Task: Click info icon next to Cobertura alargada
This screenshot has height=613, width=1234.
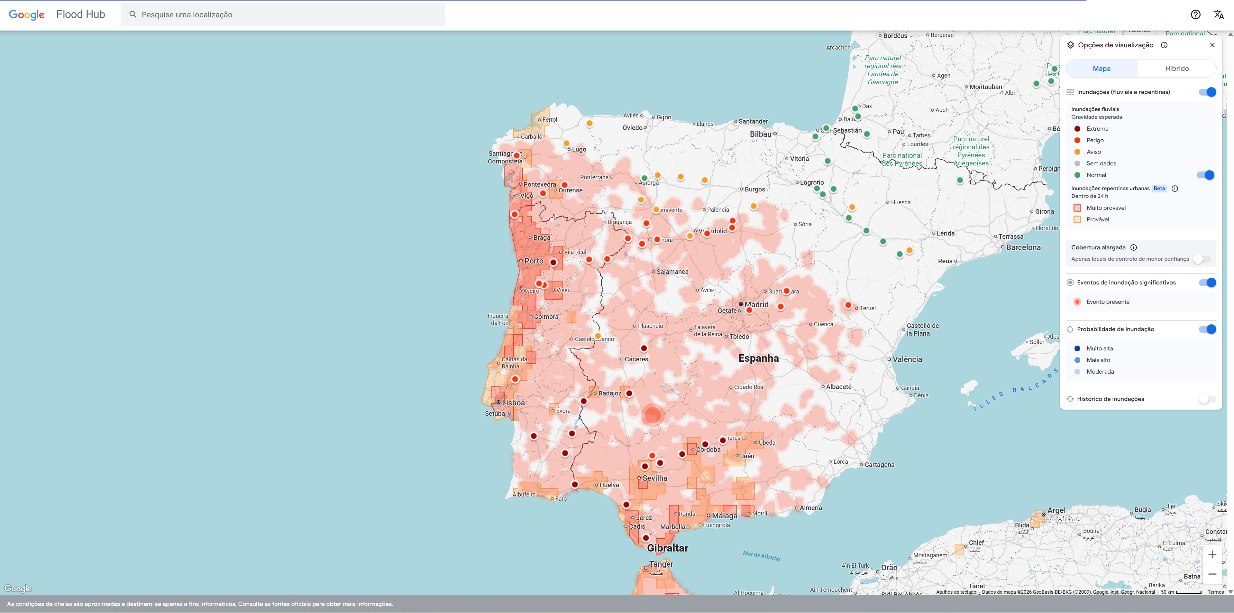Action: click(1133, 247)
